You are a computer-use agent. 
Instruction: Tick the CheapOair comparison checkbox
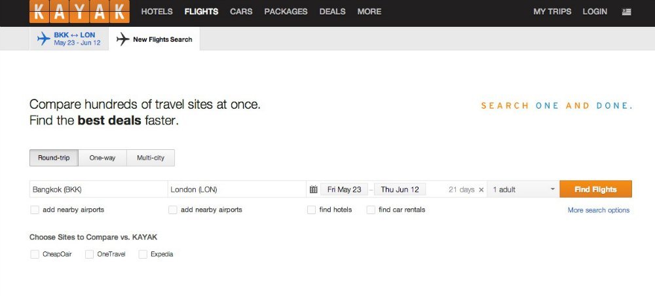[x=35, y=254]
